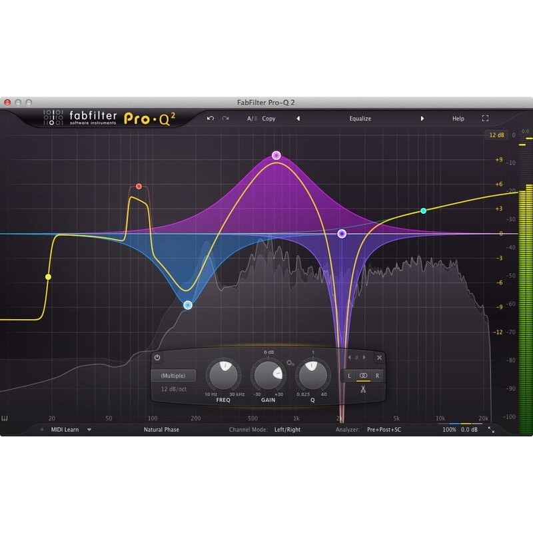The image size is (533, 533).
Task: Select the magenta bell band node
Action: (x=276, y=155)
